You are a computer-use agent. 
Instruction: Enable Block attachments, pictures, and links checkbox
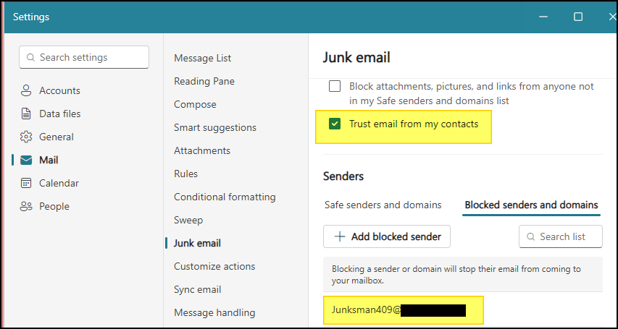[335, 86]
